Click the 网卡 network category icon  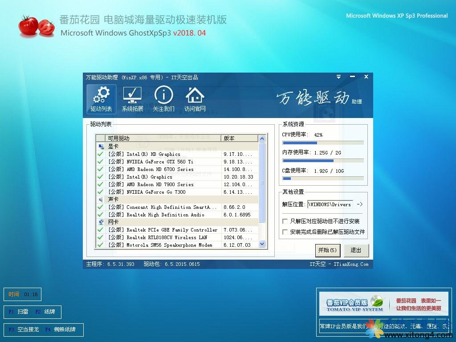click(x=101, y=222)
